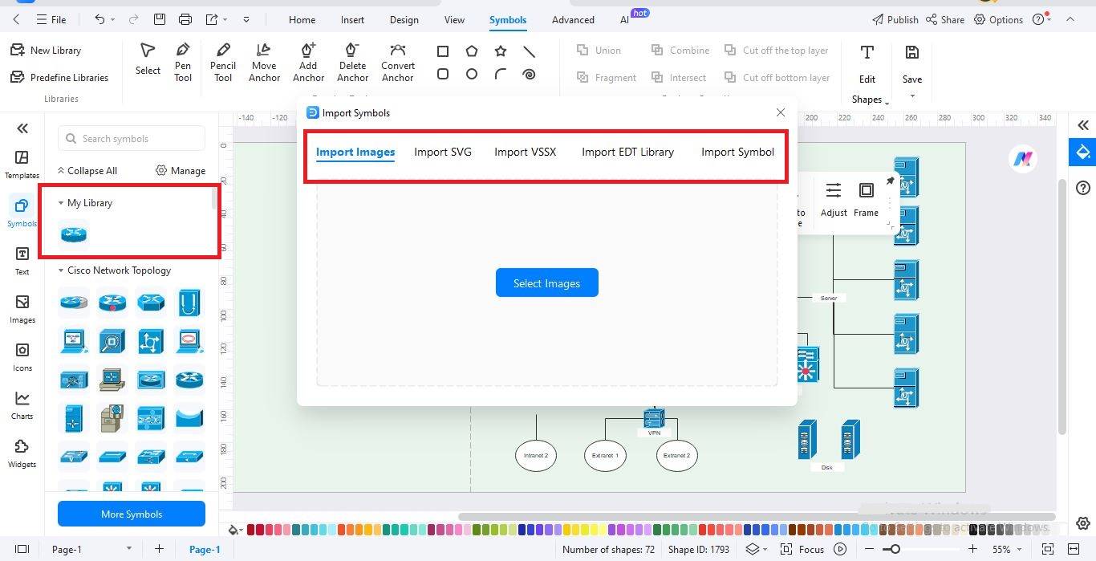Switch to the Import SVG tab

(x=443, y=152)
